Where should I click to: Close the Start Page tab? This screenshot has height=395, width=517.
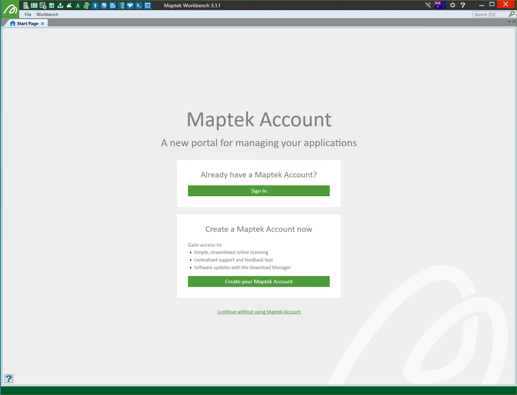coord(42,24)
